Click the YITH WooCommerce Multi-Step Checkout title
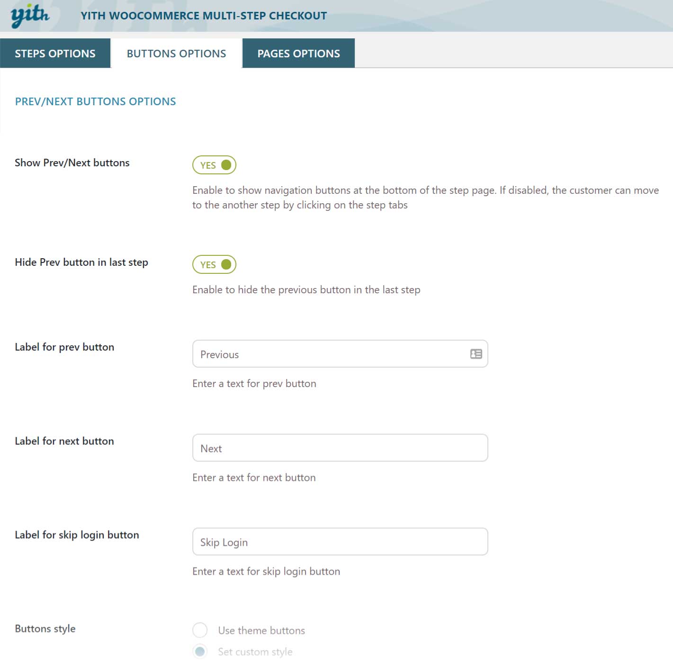 (204, 16)
